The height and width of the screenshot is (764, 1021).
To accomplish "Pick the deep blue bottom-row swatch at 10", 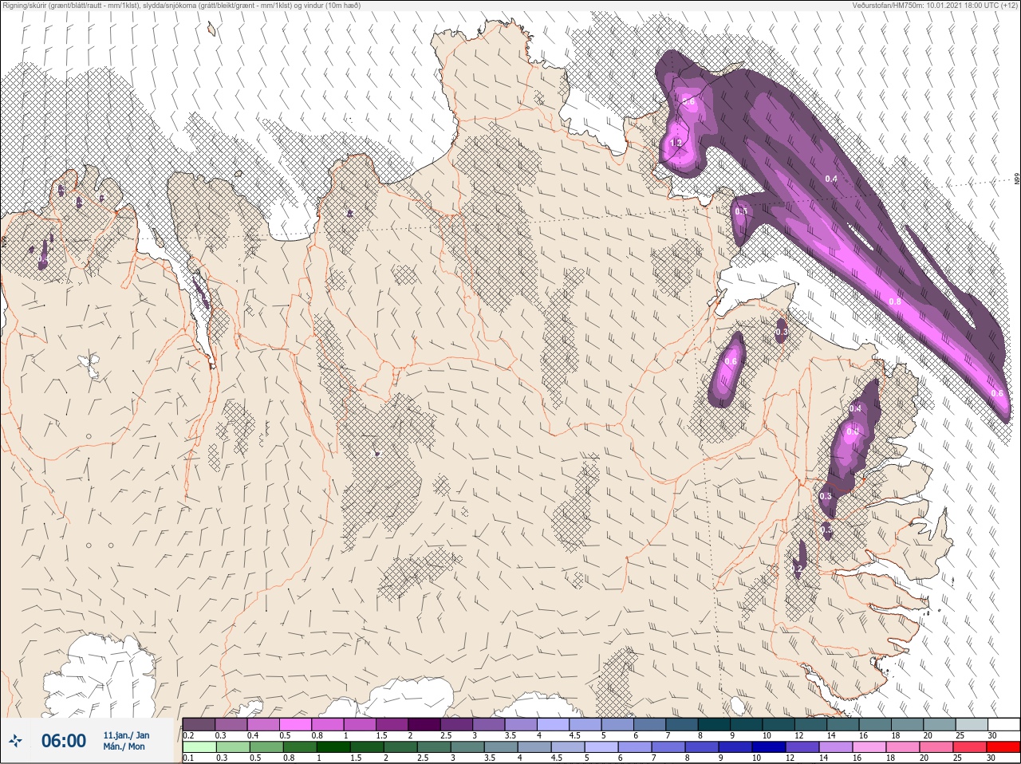I will pos(769,747).
